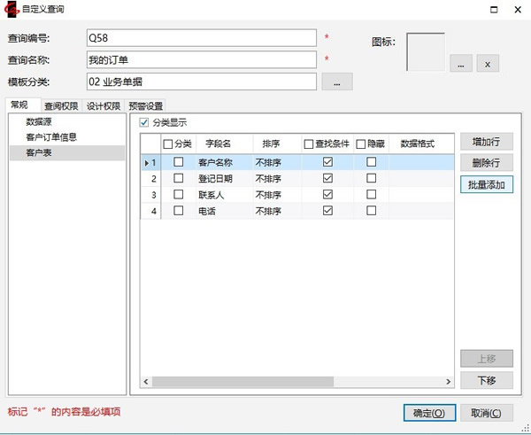
Task: Click the 增加行 button
Action: click(x=486, y=142)
